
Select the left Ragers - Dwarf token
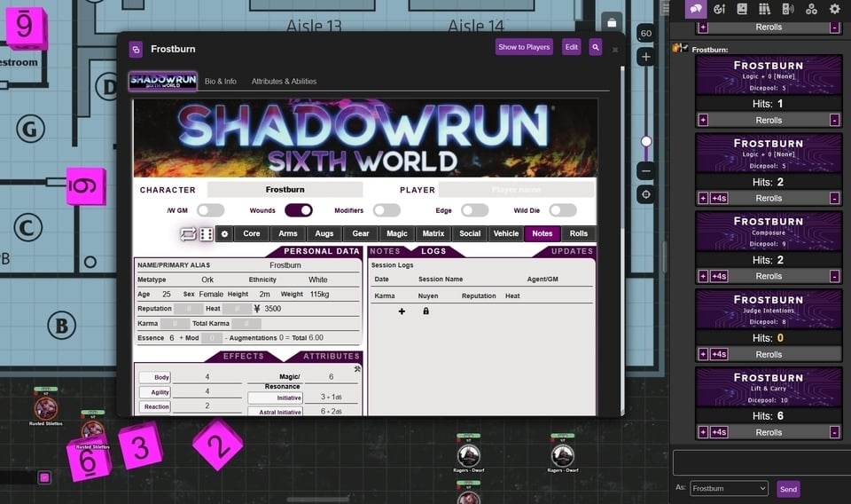tap(468, 456)
